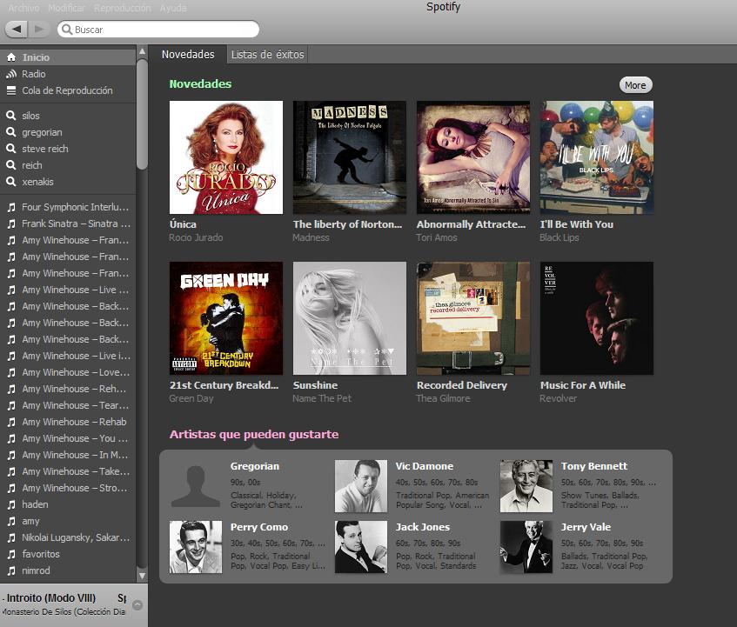
Task: Open the Nikolai Lugansky playlist in sidebar
Action: click(x=68, y=537)
